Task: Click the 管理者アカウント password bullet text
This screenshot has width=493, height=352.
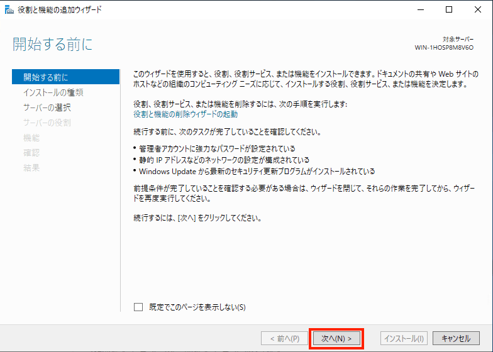Action: [217, 148]
